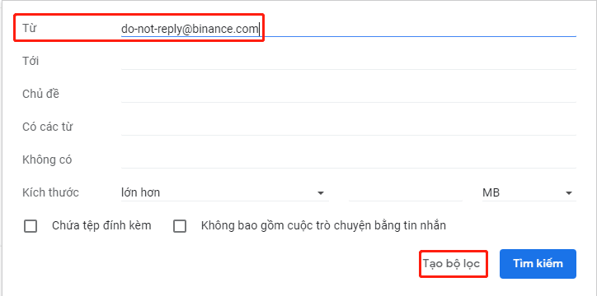The width and height of the screenshot is (597, 296).
Task: Click the blue Tìm kiếm button
Action: (x=538, y=264)
